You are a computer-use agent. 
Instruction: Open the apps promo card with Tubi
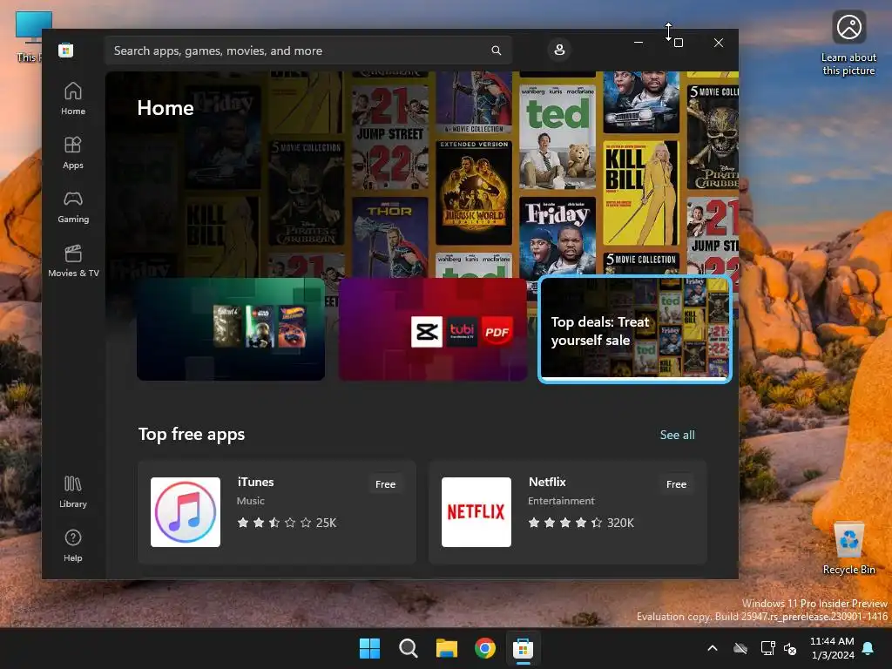(x=432, y=328)
